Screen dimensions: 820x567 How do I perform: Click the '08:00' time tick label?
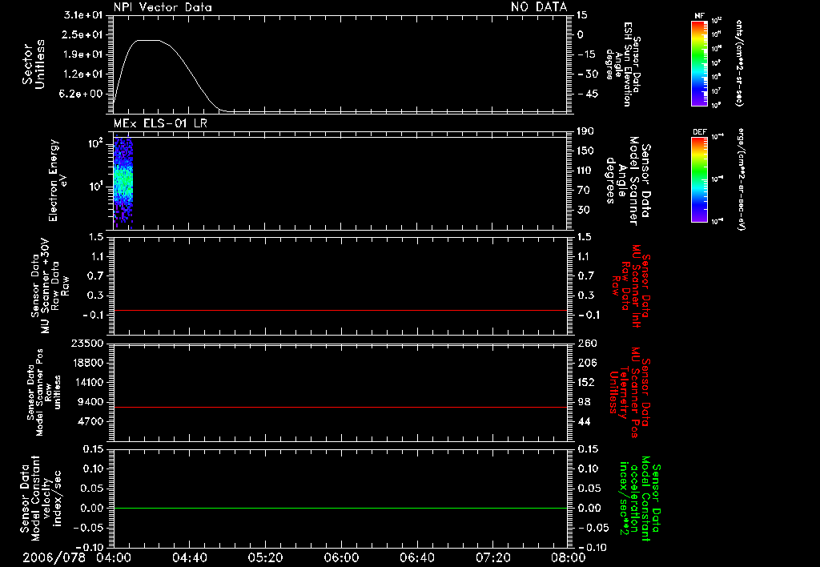tap(569, 557)
